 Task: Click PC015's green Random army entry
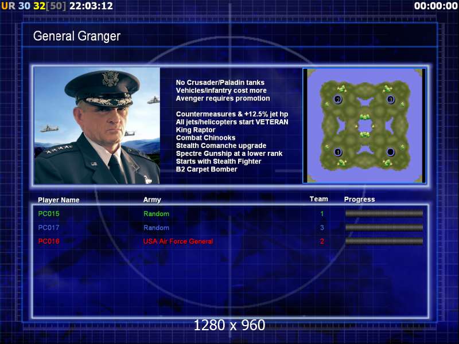(156, 214)
